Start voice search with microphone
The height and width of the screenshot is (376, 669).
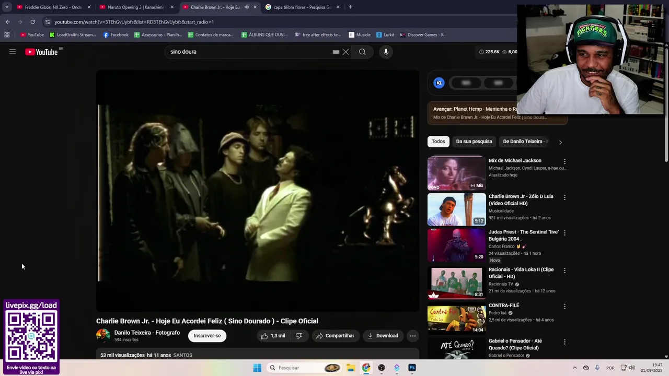386,52
